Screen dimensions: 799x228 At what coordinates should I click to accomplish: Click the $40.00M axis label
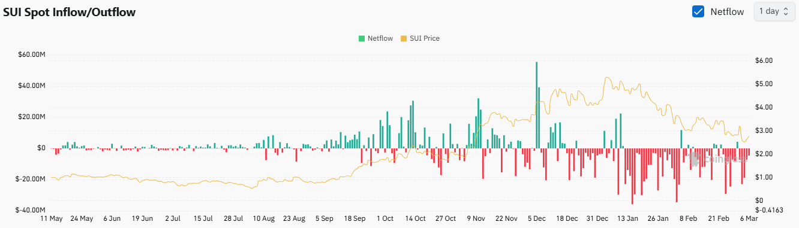click(x=32, y=86)
